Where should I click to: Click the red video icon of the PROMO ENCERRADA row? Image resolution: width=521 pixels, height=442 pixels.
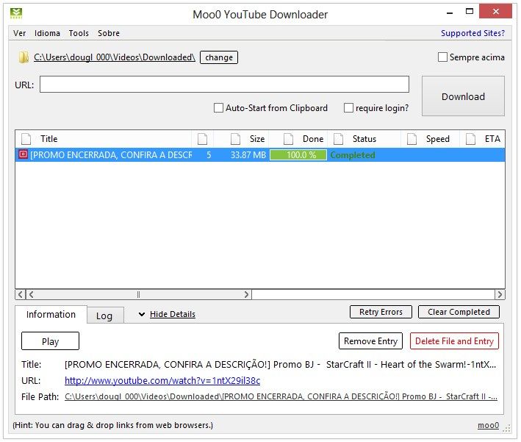click(23, 154)
